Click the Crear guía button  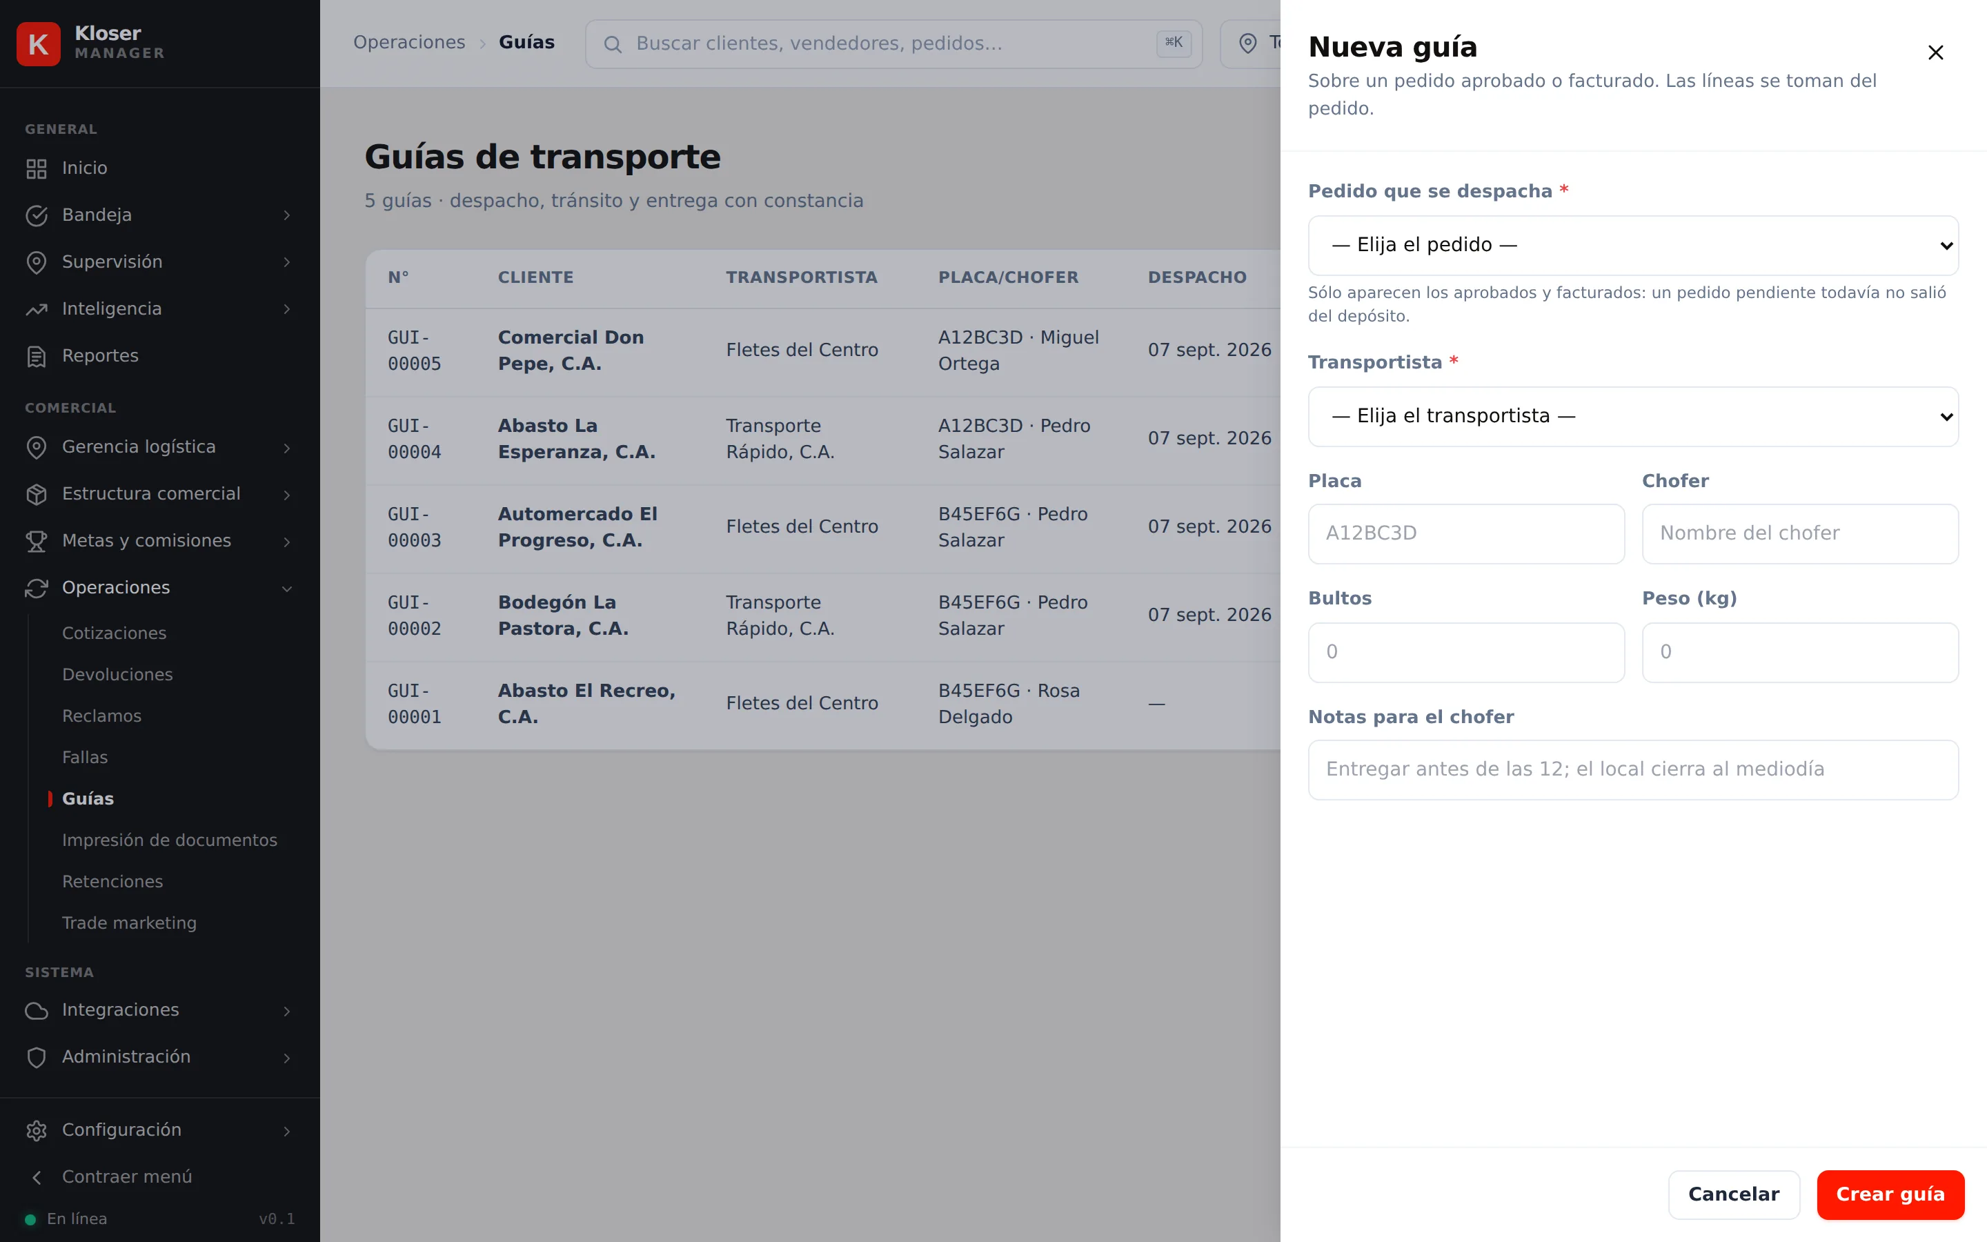pyautogui.click(x=1890, y=1194)
